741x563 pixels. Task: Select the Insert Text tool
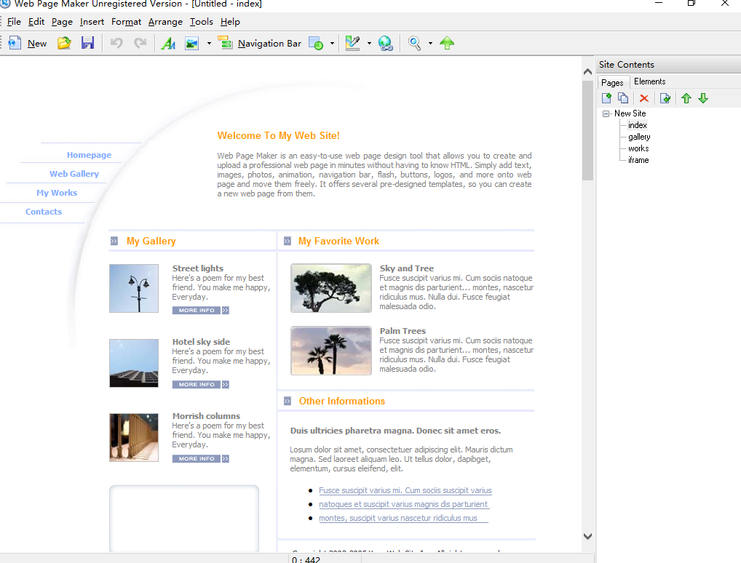pos(169,43)
